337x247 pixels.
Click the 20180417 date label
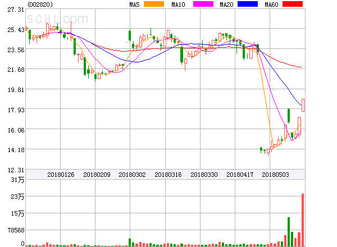tap(240, 175)
